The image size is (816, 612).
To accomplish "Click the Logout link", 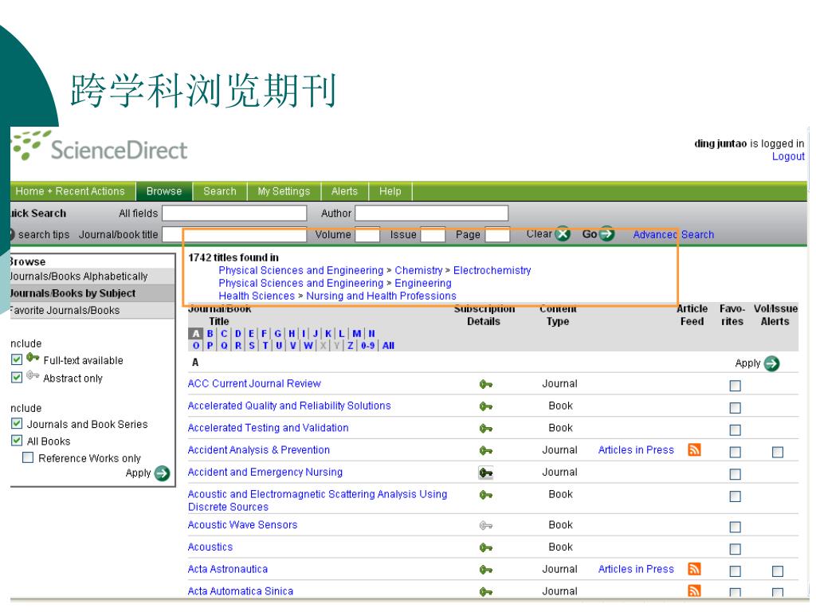I will pyautogui.click(x=788, y=157).
